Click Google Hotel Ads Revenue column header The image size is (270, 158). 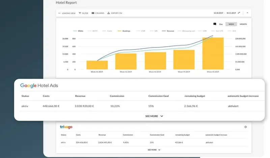(x=80, y=96)
